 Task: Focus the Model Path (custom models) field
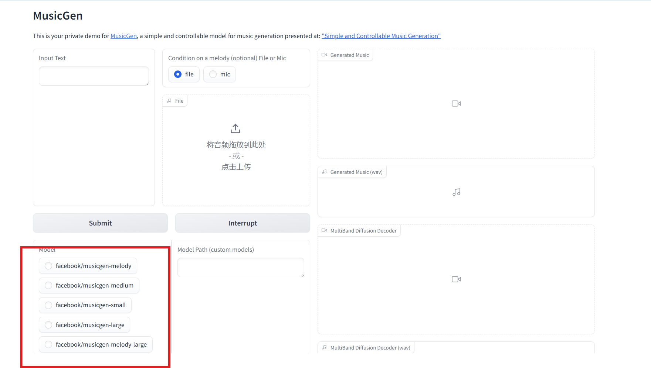pos(241,267)
